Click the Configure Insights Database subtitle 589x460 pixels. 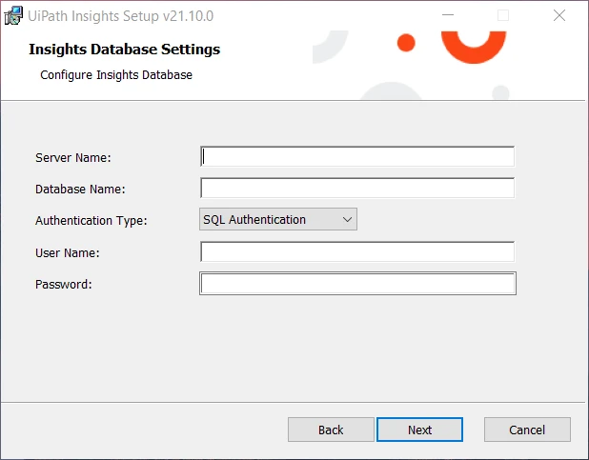click(x=116, y=75)
